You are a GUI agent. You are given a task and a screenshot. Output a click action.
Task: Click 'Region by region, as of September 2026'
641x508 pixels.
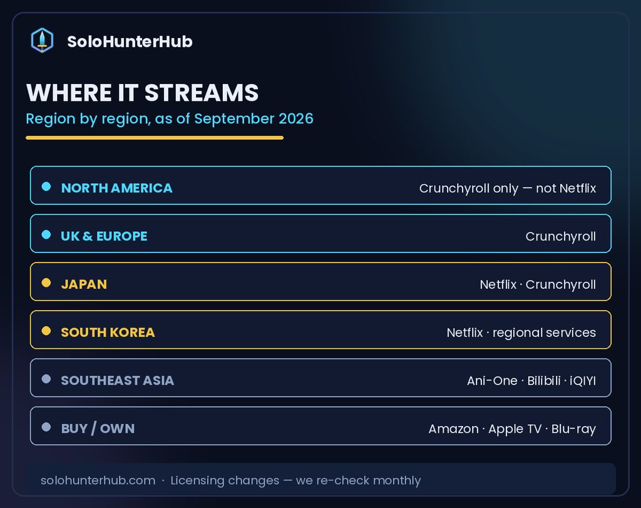(x=169, y=118)
